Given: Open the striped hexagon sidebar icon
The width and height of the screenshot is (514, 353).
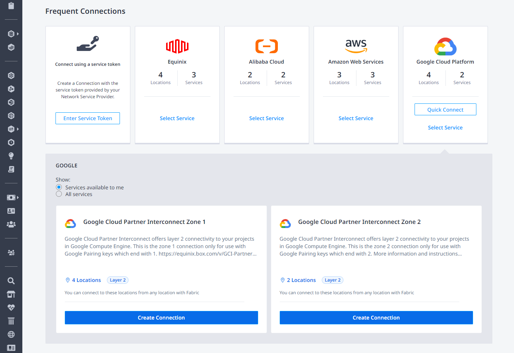Looking at the screenshot, I should 11,102.
